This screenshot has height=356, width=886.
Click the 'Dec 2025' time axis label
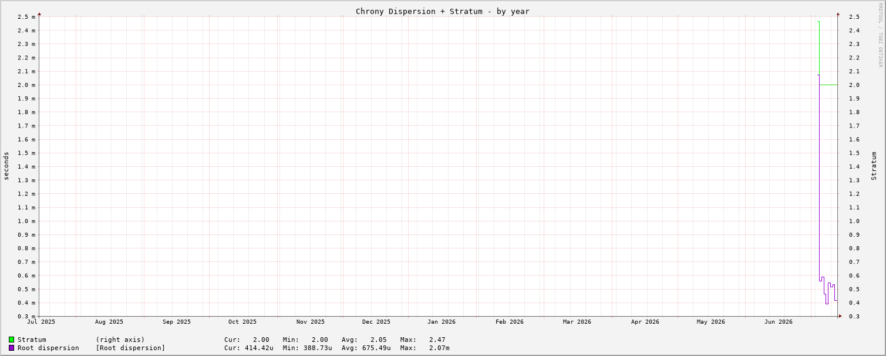click(x=376, y=322)
